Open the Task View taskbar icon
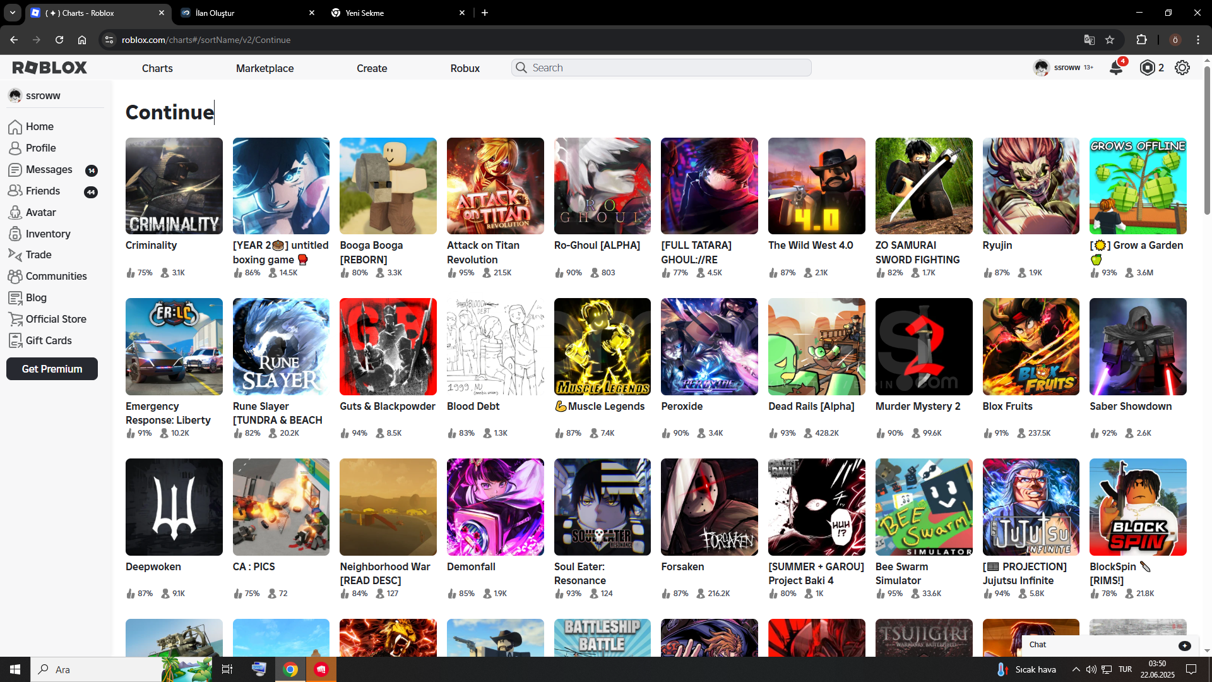Viewport: 1212px width, 682px height. pos(227,669)
